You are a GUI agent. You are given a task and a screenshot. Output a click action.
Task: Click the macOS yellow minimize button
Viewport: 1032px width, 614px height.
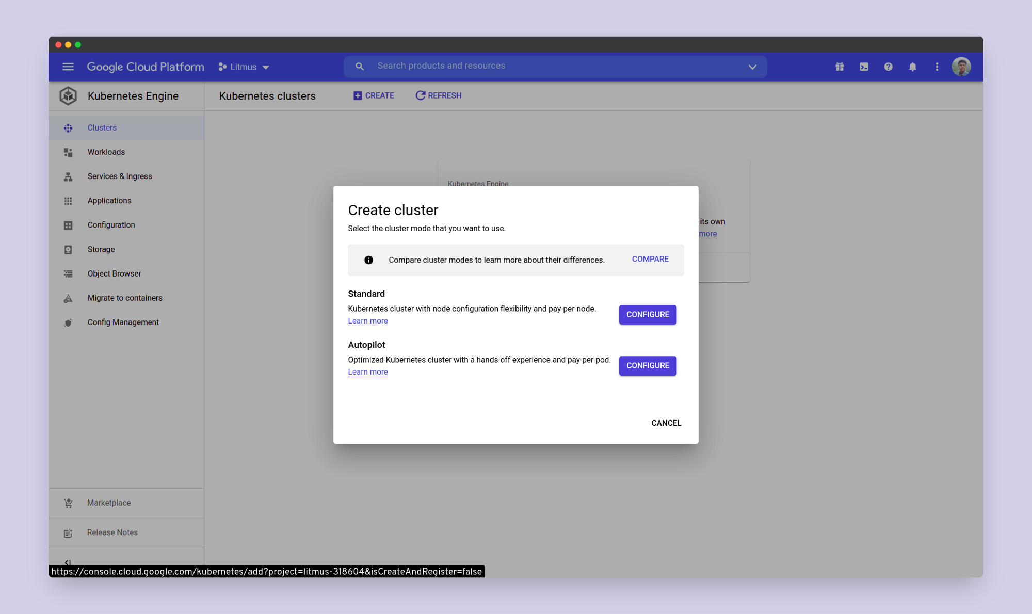(x=68, y=45)
